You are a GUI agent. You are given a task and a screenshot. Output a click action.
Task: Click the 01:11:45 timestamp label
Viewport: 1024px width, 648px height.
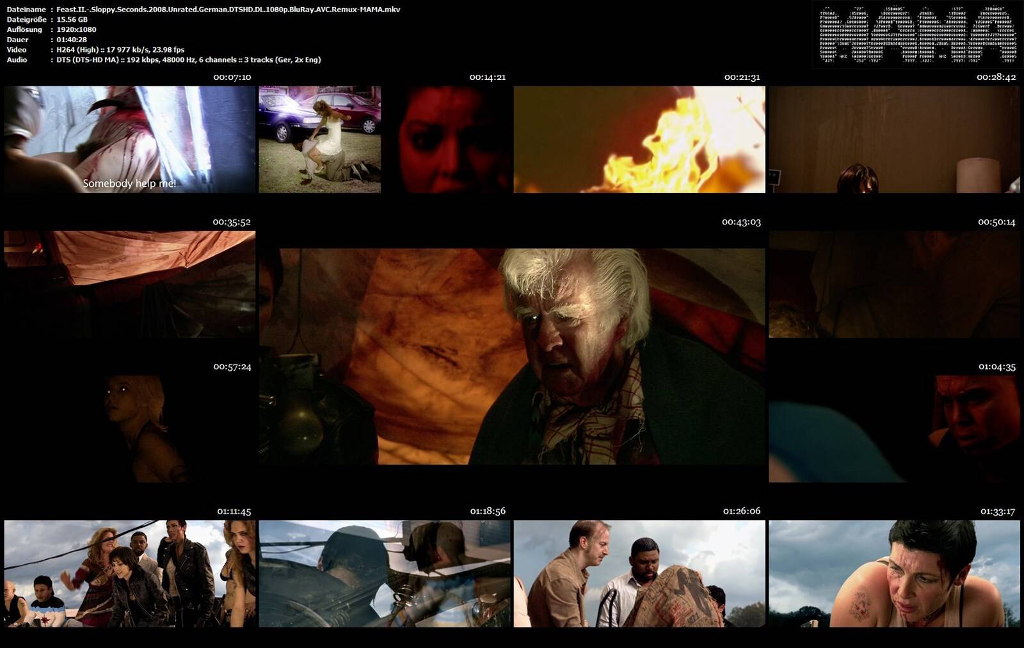(234, 511)
